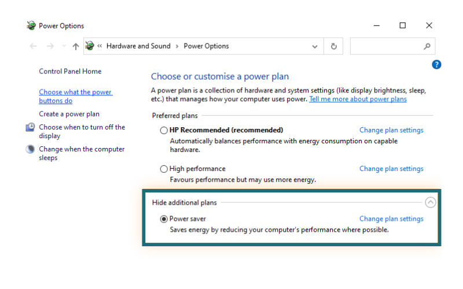Select the High performance plan

[164, 169]
